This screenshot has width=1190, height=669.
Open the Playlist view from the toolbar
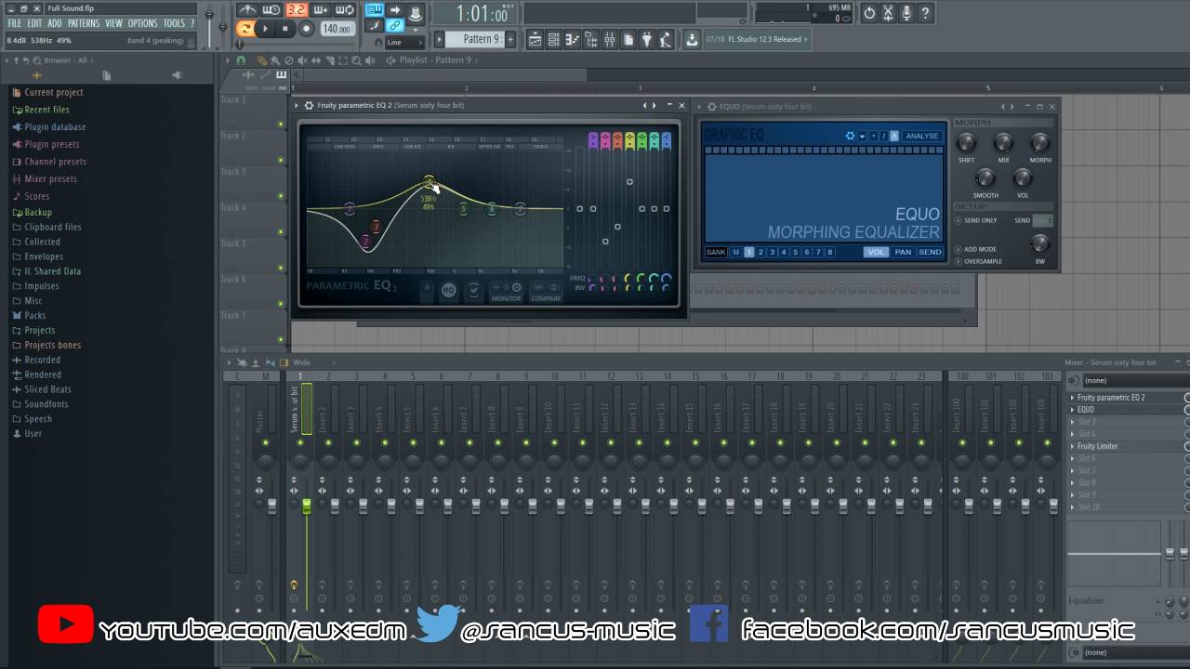pyautogui.click(x=535, y=39)
